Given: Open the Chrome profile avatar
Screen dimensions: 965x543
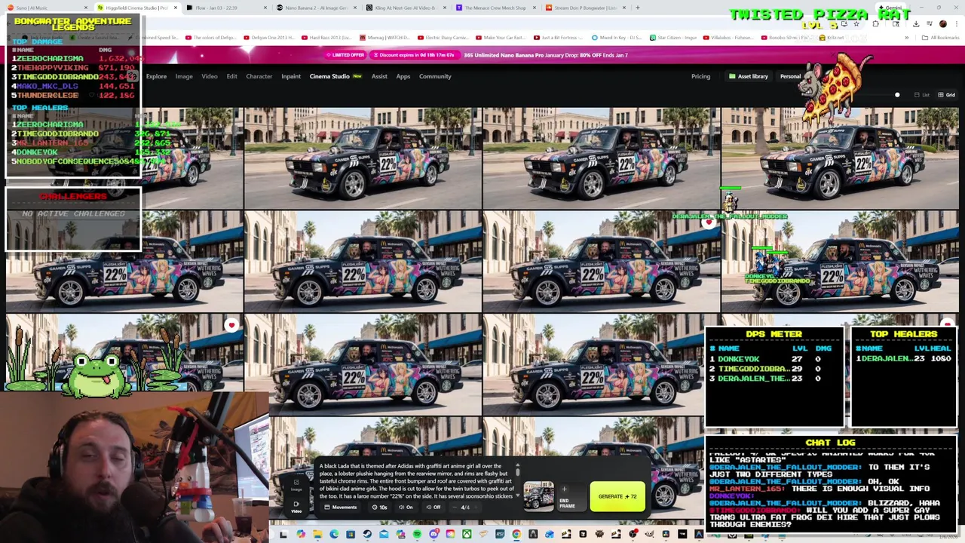Looking at the screenshot, I should tap(942, 23).
